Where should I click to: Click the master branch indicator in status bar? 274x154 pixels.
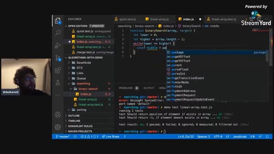click(63, 136)
